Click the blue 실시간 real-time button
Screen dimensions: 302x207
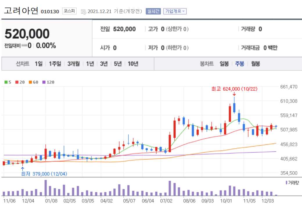(x=153, y=11)
